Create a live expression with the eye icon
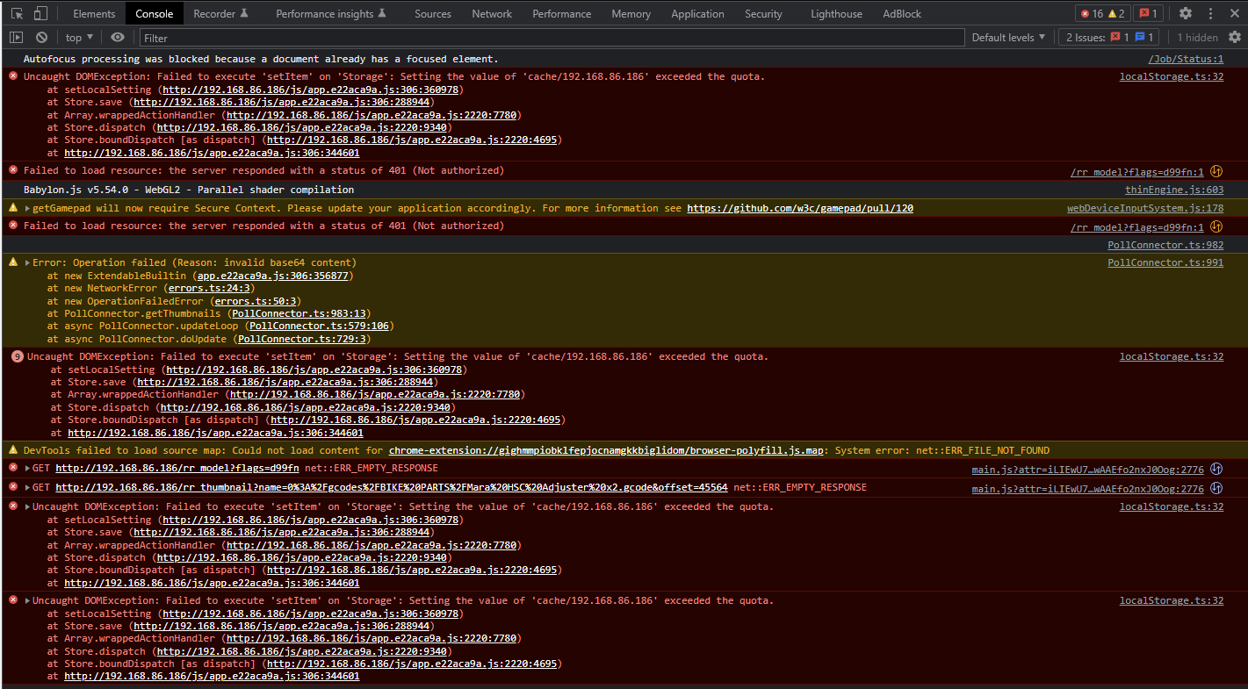 [x=118, y=37]
